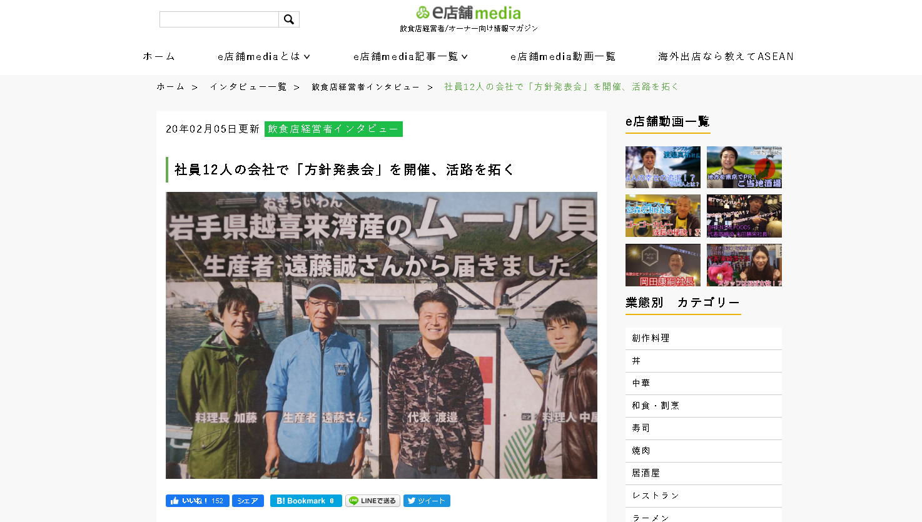922x522 pixels.
Task: Click the 飲食店経営者インタビュー breadcrumb link
Action: pos(363,87)
